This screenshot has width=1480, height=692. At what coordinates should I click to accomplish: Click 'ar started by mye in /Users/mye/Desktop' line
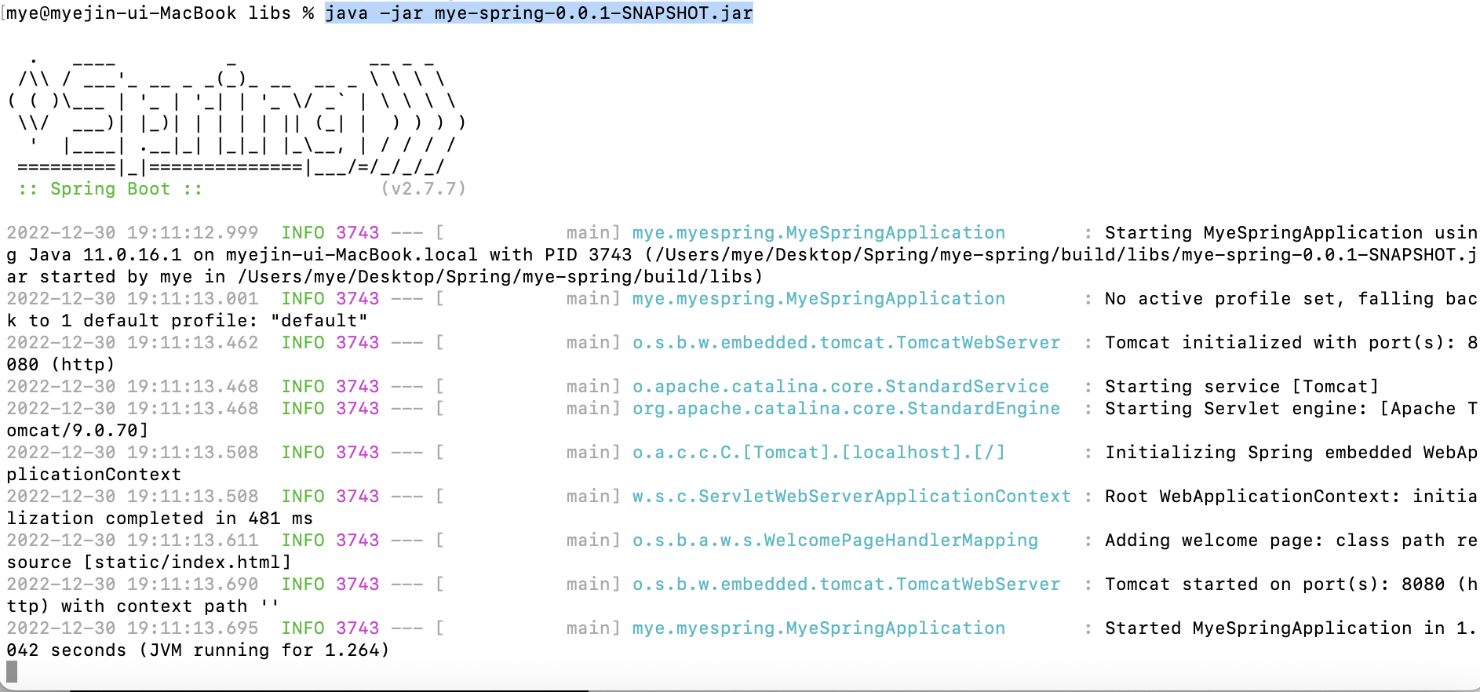385,277
